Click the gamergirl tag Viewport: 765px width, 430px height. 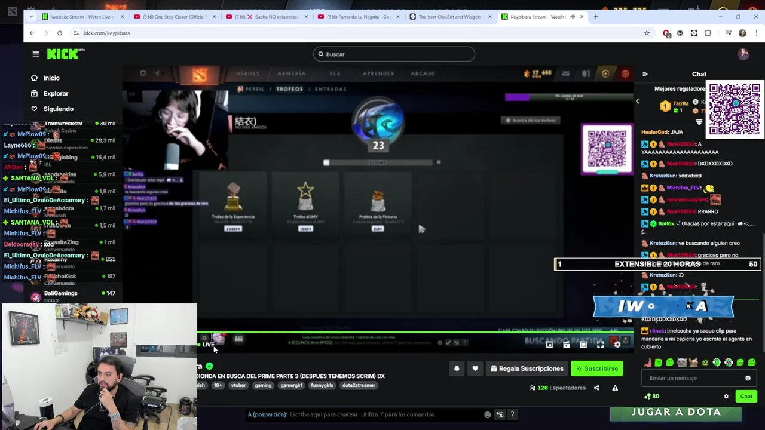coord(291,385)
